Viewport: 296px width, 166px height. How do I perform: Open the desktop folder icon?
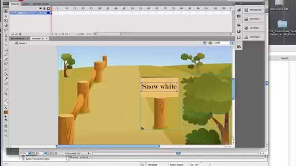[283, 24]
